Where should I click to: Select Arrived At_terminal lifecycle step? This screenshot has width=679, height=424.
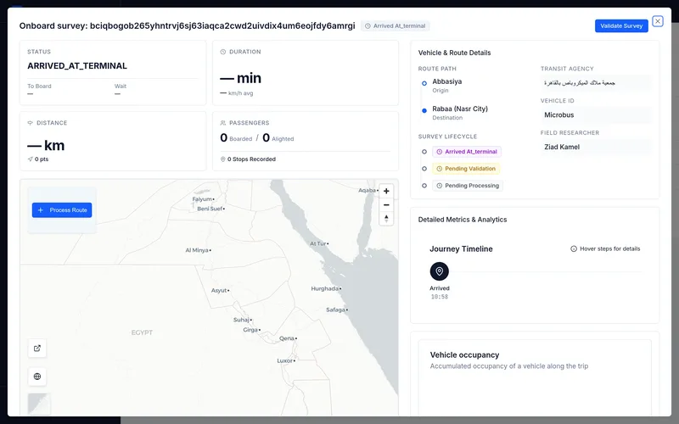click(466, 152)
